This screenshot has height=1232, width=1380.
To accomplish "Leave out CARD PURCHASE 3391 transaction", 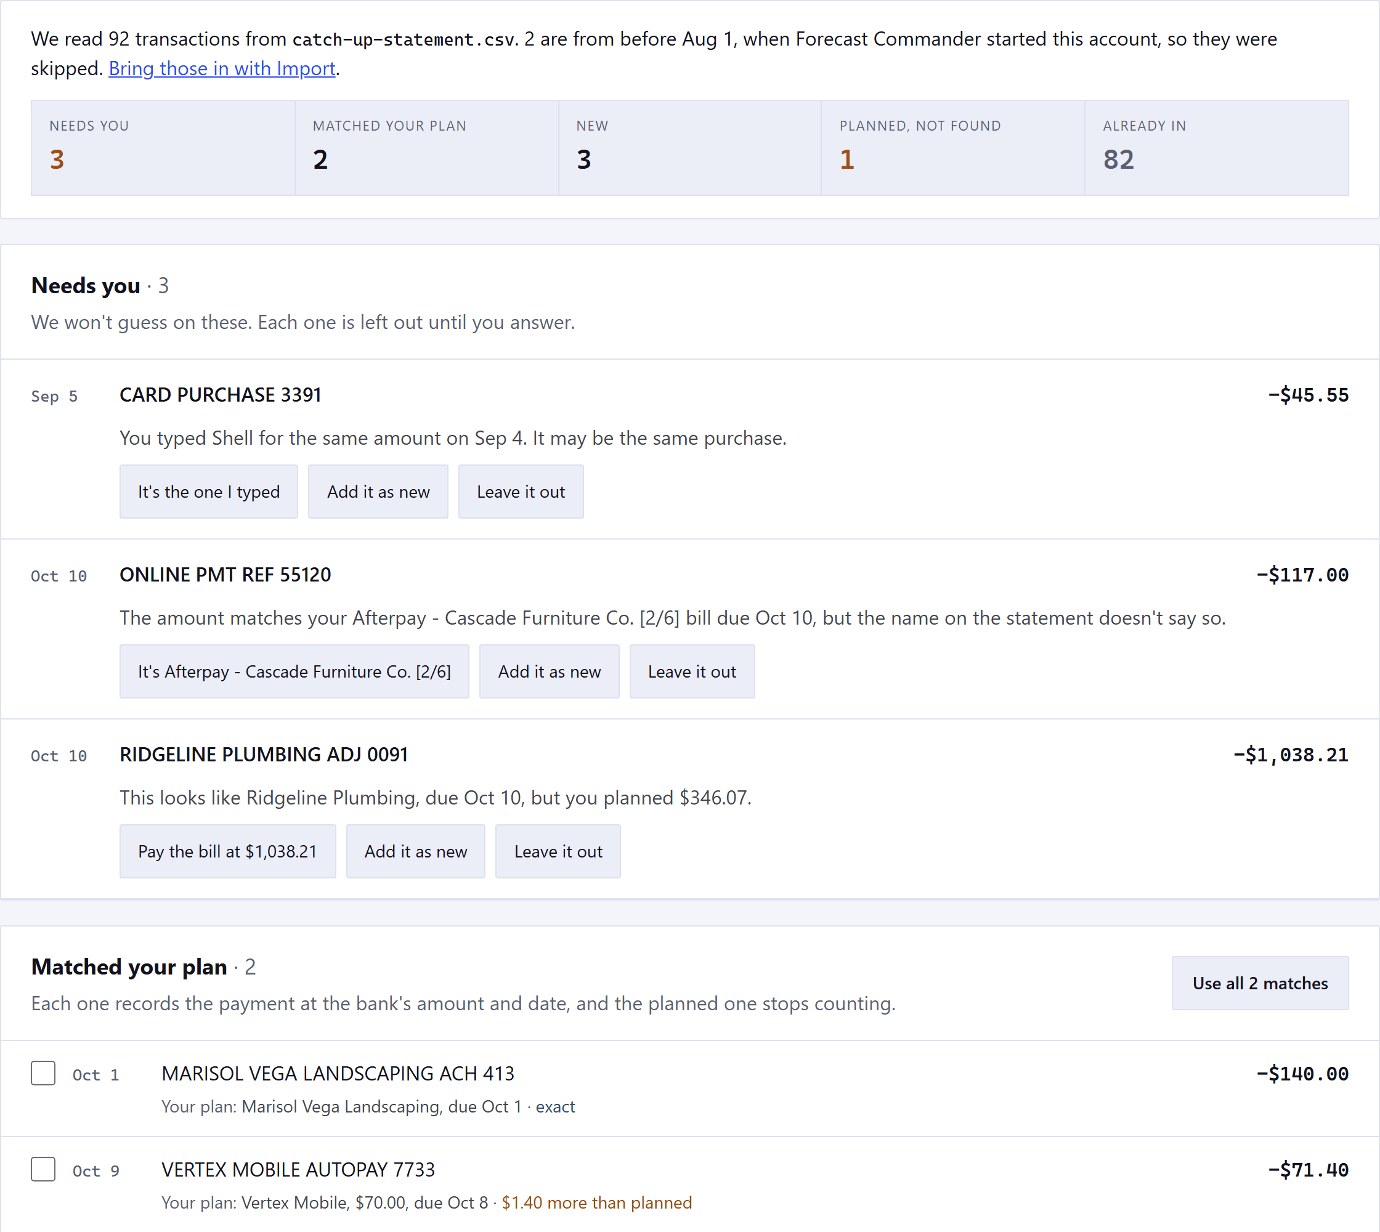I will [x=521, y=492].
